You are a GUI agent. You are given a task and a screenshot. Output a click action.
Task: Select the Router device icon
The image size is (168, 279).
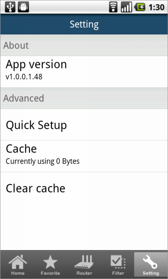tap(84, 262)
